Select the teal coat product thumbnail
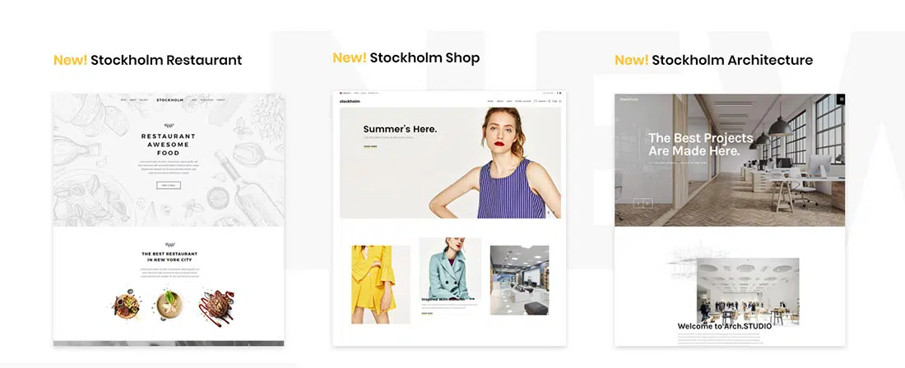 coord(450,269)
